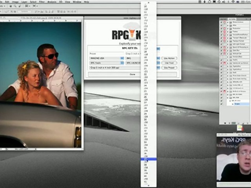Screen dimensions: 251x188
Task: Open the Edit menu
Action: coord(7,2)
